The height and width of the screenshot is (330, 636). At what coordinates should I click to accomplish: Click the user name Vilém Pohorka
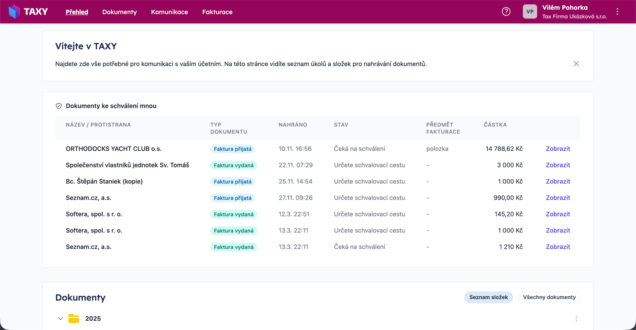pos(564,8)
